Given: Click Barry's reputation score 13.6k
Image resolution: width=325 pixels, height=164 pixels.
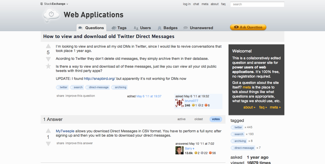Looking at the screenshot, I should pyautogui.click(x=189, y=153).
